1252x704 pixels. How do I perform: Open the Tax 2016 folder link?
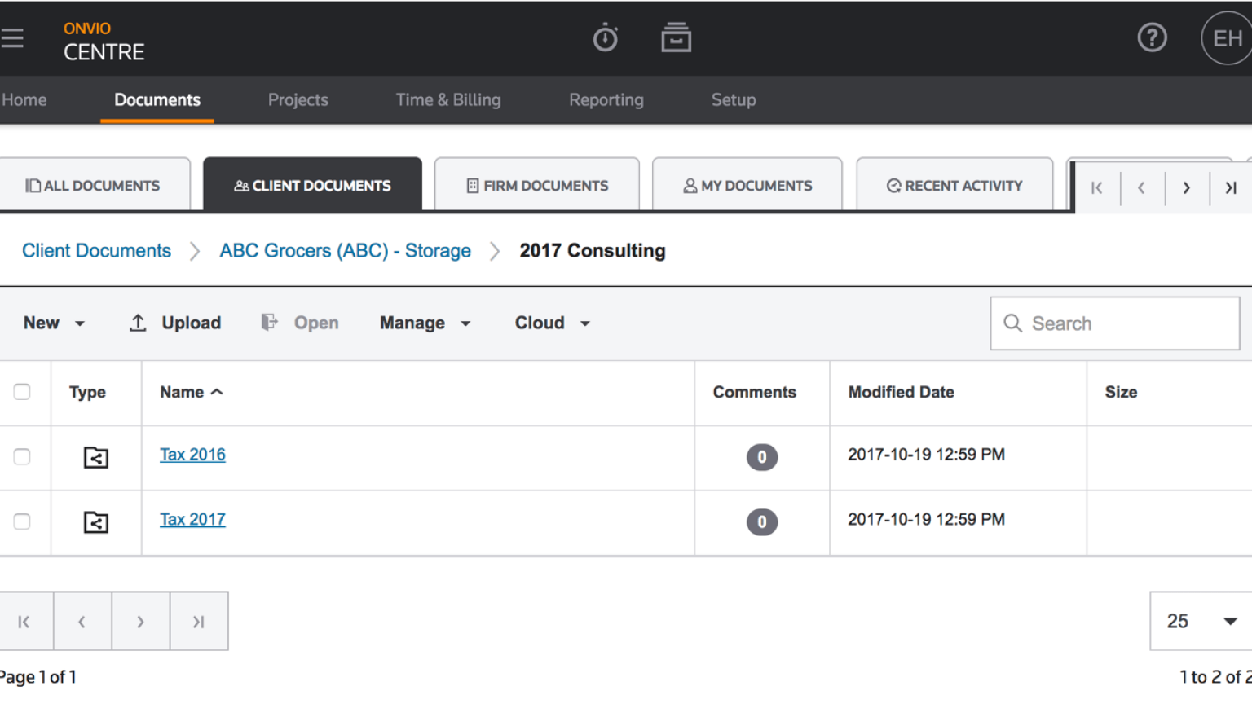(192, 455)
